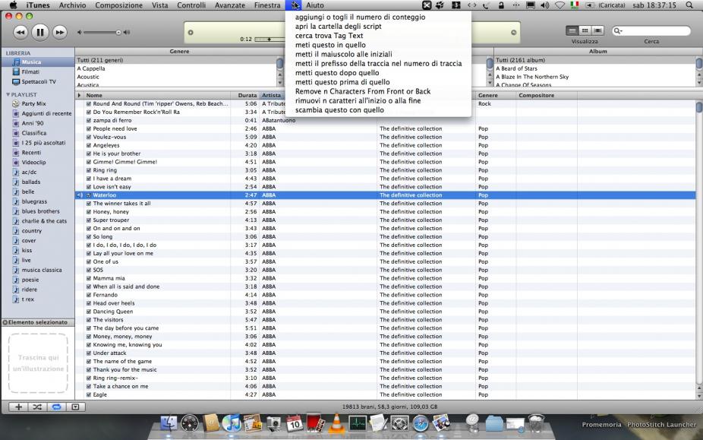Open Trash in the Dock

pyautogui.click(x=536, y=423)
